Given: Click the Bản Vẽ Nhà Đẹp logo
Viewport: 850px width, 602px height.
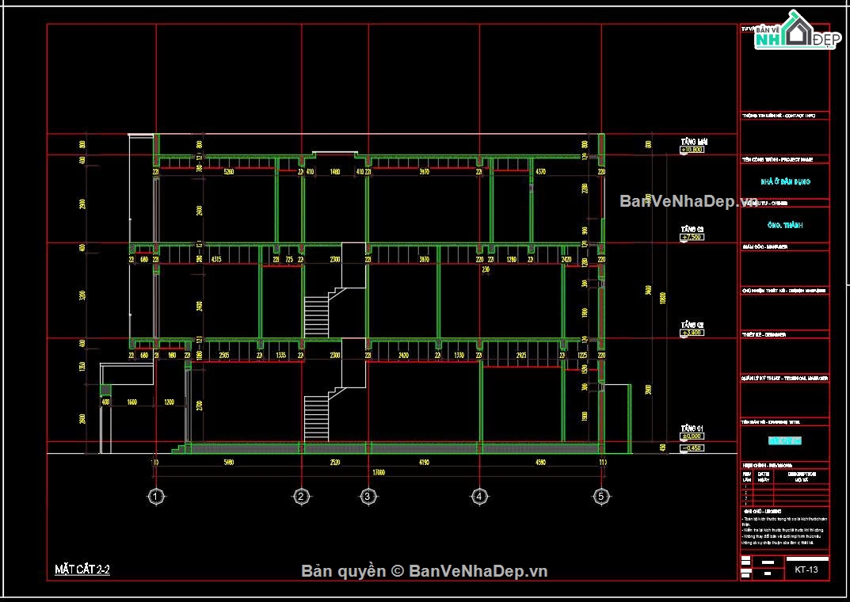Looking at the screenshot, I should tap(795, 33).
